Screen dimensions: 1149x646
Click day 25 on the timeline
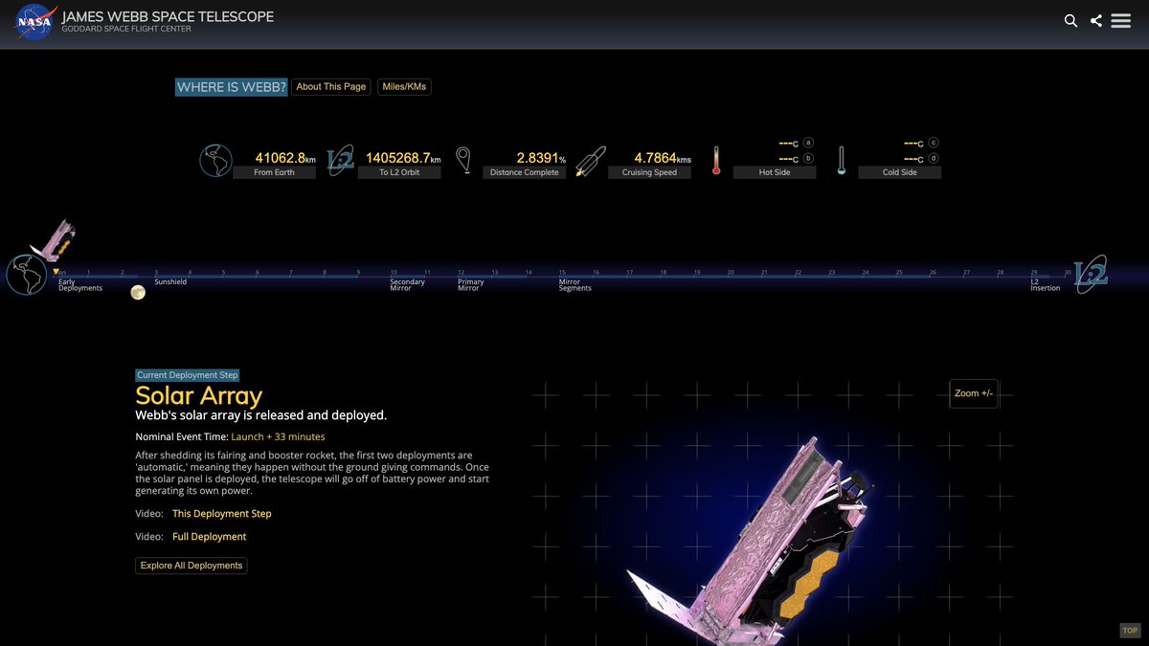[x=899, y=273]
